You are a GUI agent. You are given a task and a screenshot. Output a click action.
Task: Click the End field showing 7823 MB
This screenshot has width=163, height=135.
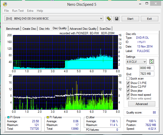coord(147,74)
